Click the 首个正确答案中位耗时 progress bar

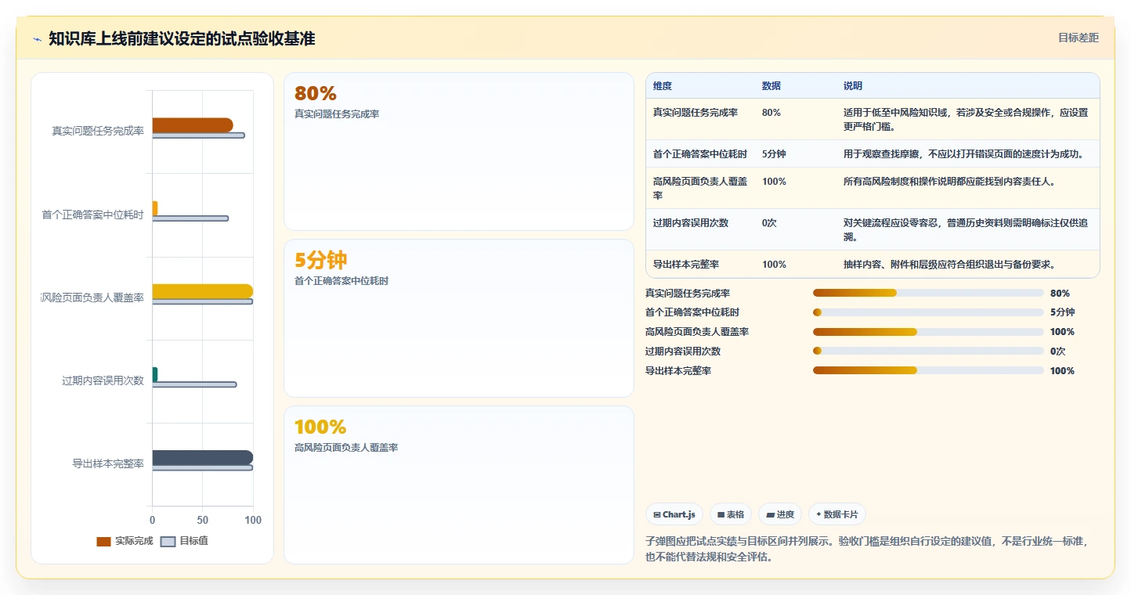(928, 312)
